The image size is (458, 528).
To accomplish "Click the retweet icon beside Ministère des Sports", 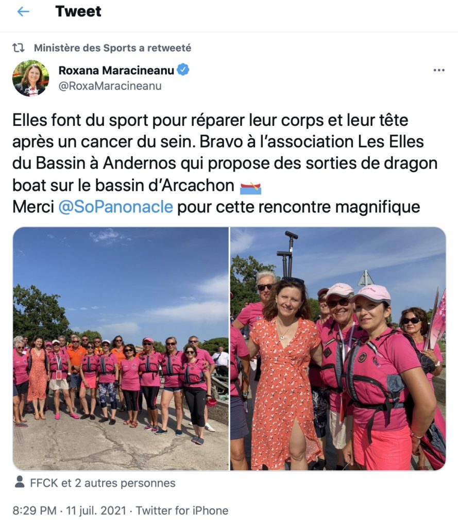I will click(19, 48).
